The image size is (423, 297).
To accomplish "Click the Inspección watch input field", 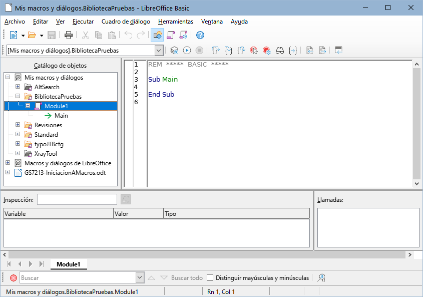I will point(77,199).
